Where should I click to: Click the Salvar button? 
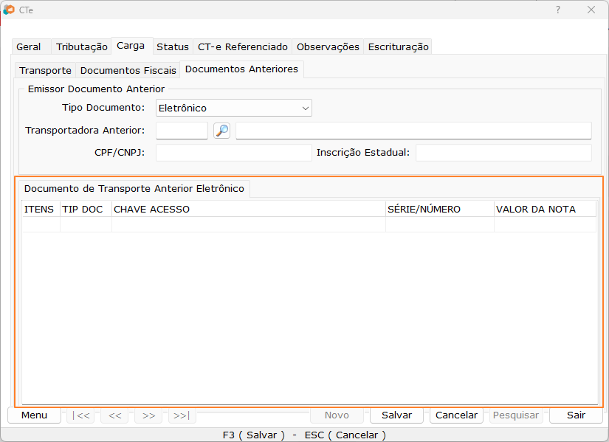pyautogui.click(x=396, y=415)
